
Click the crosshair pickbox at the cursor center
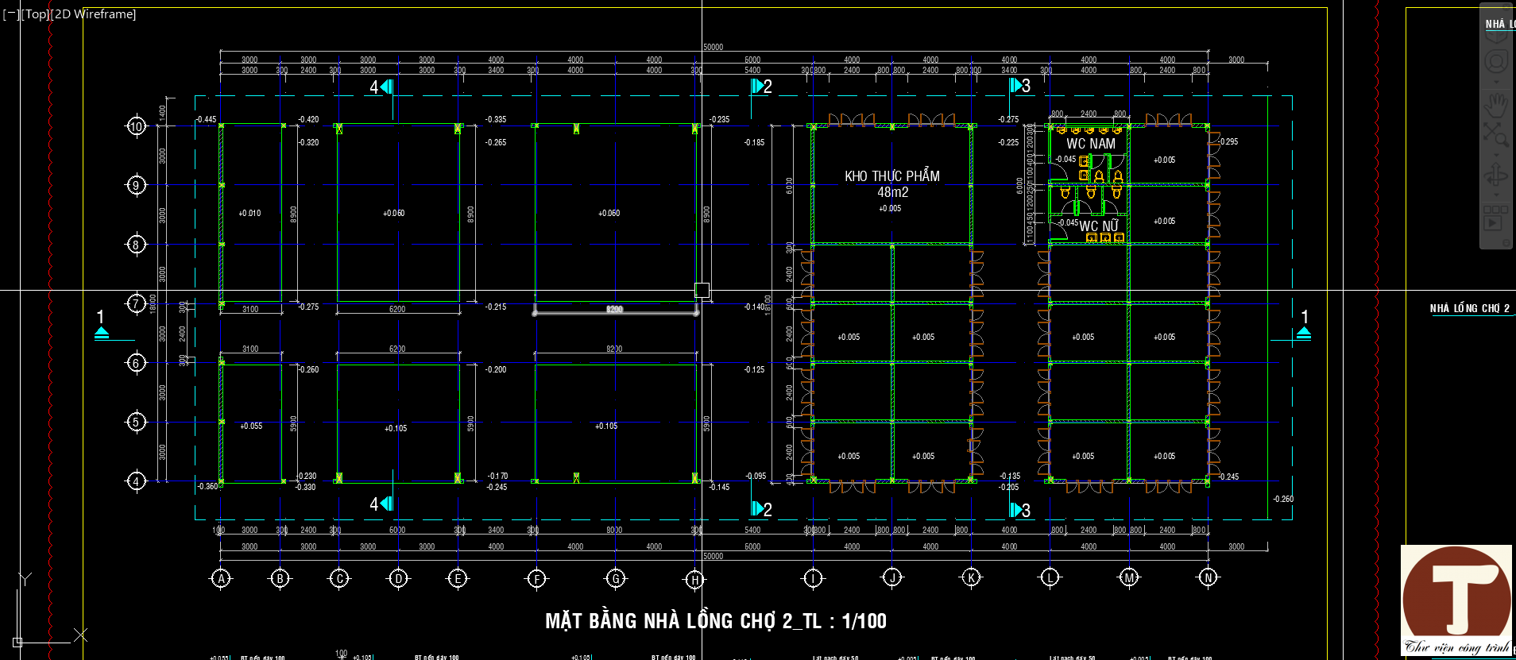702,290
